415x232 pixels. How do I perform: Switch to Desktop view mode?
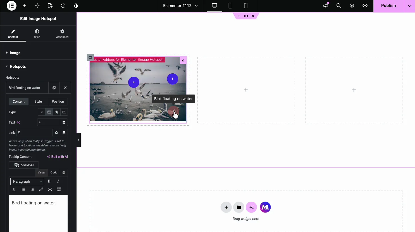214,6
